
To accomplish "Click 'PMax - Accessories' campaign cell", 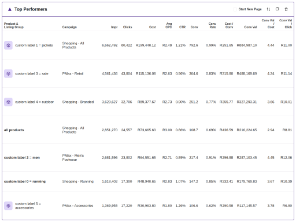I will (x=77, y=206).
